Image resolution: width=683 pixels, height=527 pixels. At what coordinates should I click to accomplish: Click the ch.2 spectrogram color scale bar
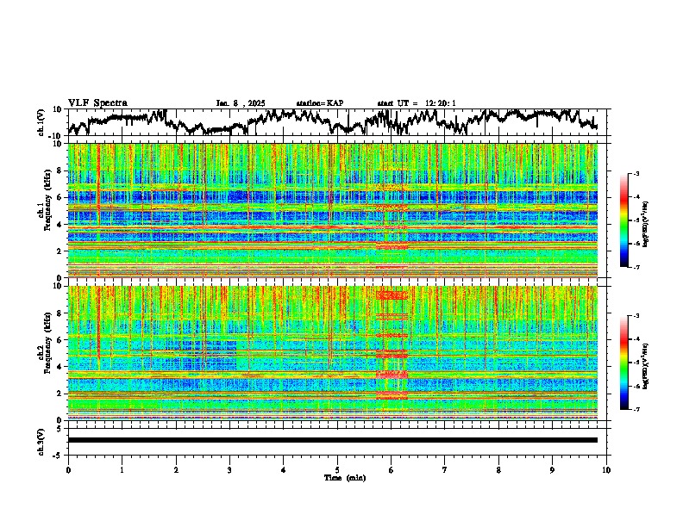pyautogui.click(x=624, y=363)
